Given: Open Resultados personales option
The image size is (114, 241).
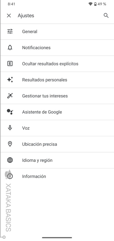Looking at the screenshot, I should coord(57,80).
